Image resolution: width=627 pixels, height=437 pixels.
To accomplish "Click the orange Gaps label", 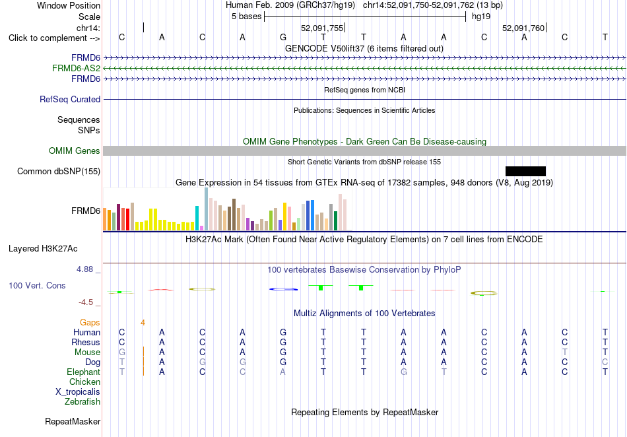I will point(90,322).
